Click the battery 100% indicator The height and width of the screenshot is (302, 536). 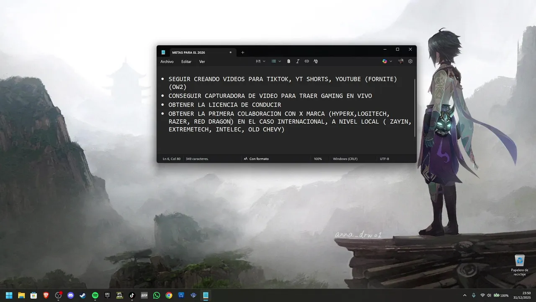click(x=501, y=295)
